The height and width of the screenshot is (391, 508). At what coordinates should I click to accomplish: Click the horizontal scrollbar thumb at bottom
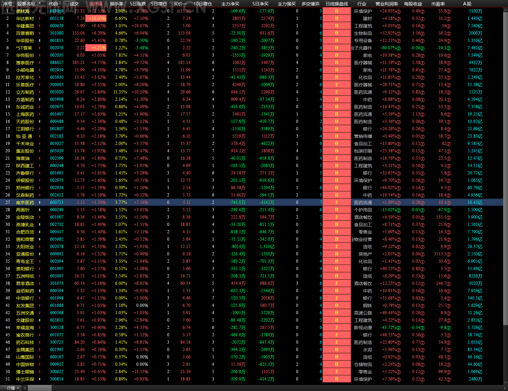click(40, 388)
